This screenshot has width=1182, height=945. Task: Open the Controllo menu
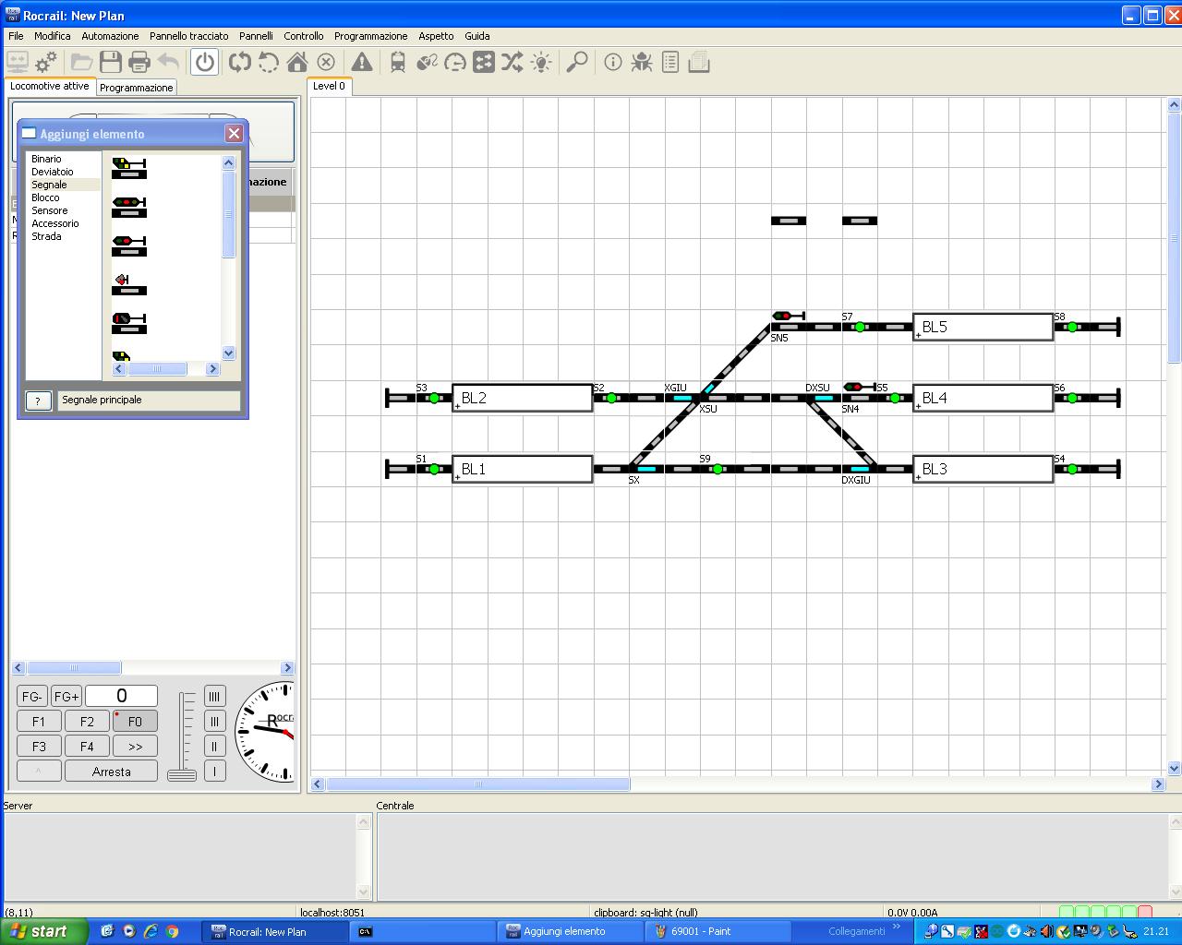[304, 36]
